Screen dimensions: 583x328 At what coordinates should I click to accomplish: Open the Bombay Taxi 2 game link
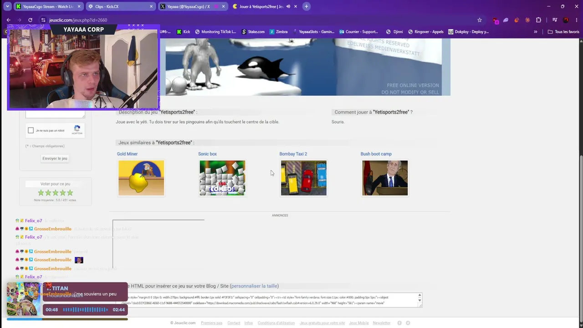(x=293, y=154)
